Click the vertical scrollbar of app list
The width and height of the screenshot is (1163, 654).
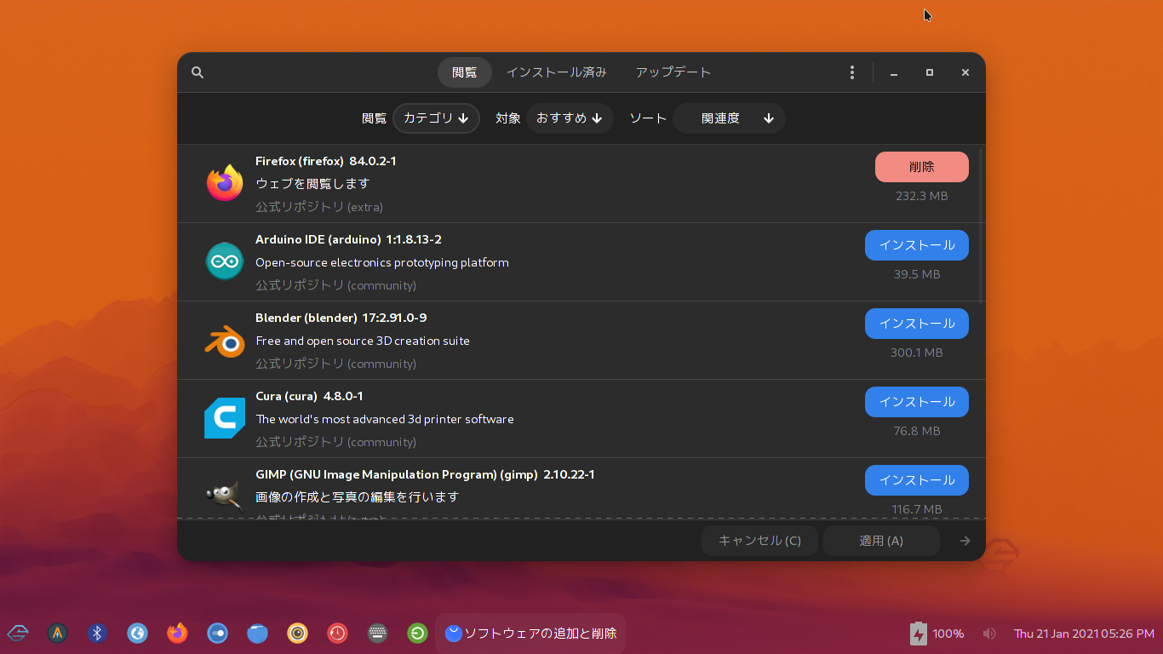coord(982,225)
